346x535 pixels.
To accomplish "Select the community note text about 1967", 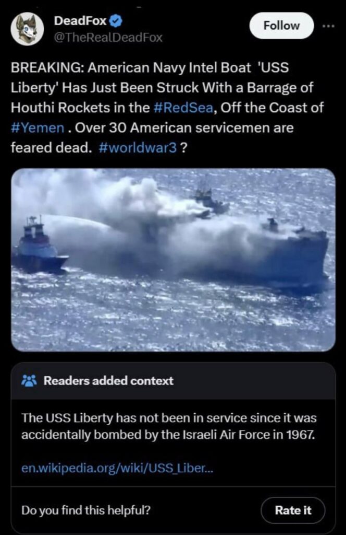I will coord(169,426).
